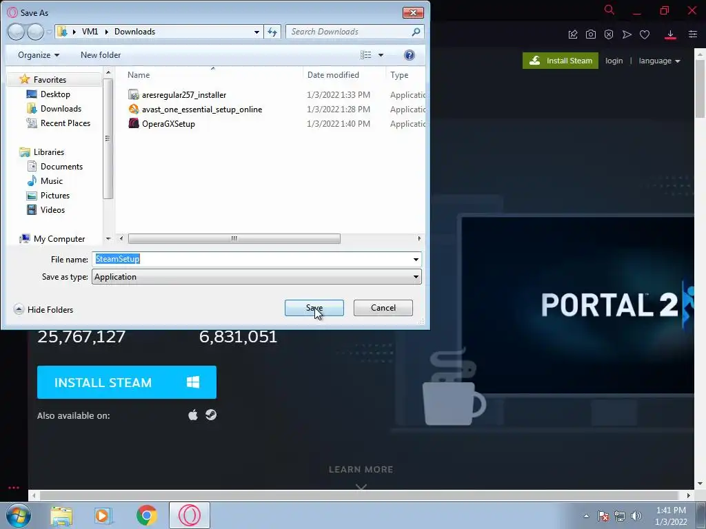
Task: Sort by Type column header
Action: 399,74
